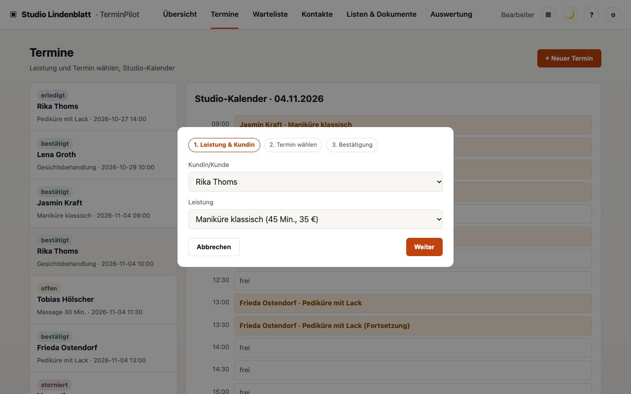631x394 pixels.
Task: Select the Termine navigation tab
Action: (225, 14)
